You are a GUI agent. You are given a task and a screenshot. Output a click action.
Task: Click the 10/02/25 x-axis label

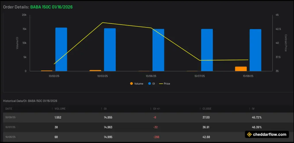pos(54,76)
